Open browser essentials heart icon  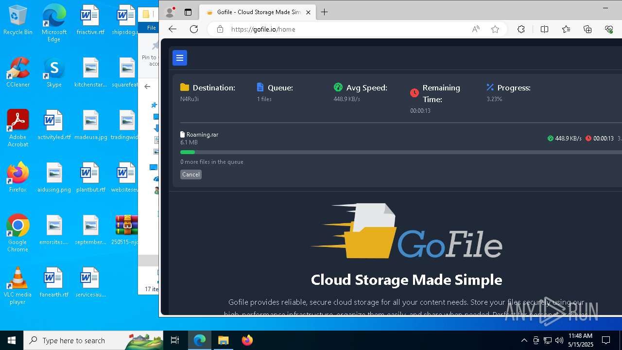click(609, 29)
